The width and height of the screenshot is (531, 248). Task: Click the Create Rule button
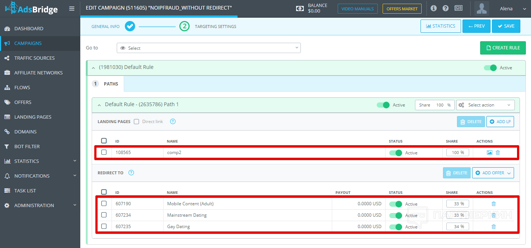pyautogui.click(x=503, y=48)
